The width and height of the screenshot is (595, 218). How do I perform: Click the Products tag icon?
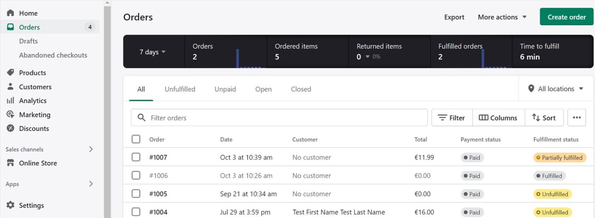[x=11, y=73]
